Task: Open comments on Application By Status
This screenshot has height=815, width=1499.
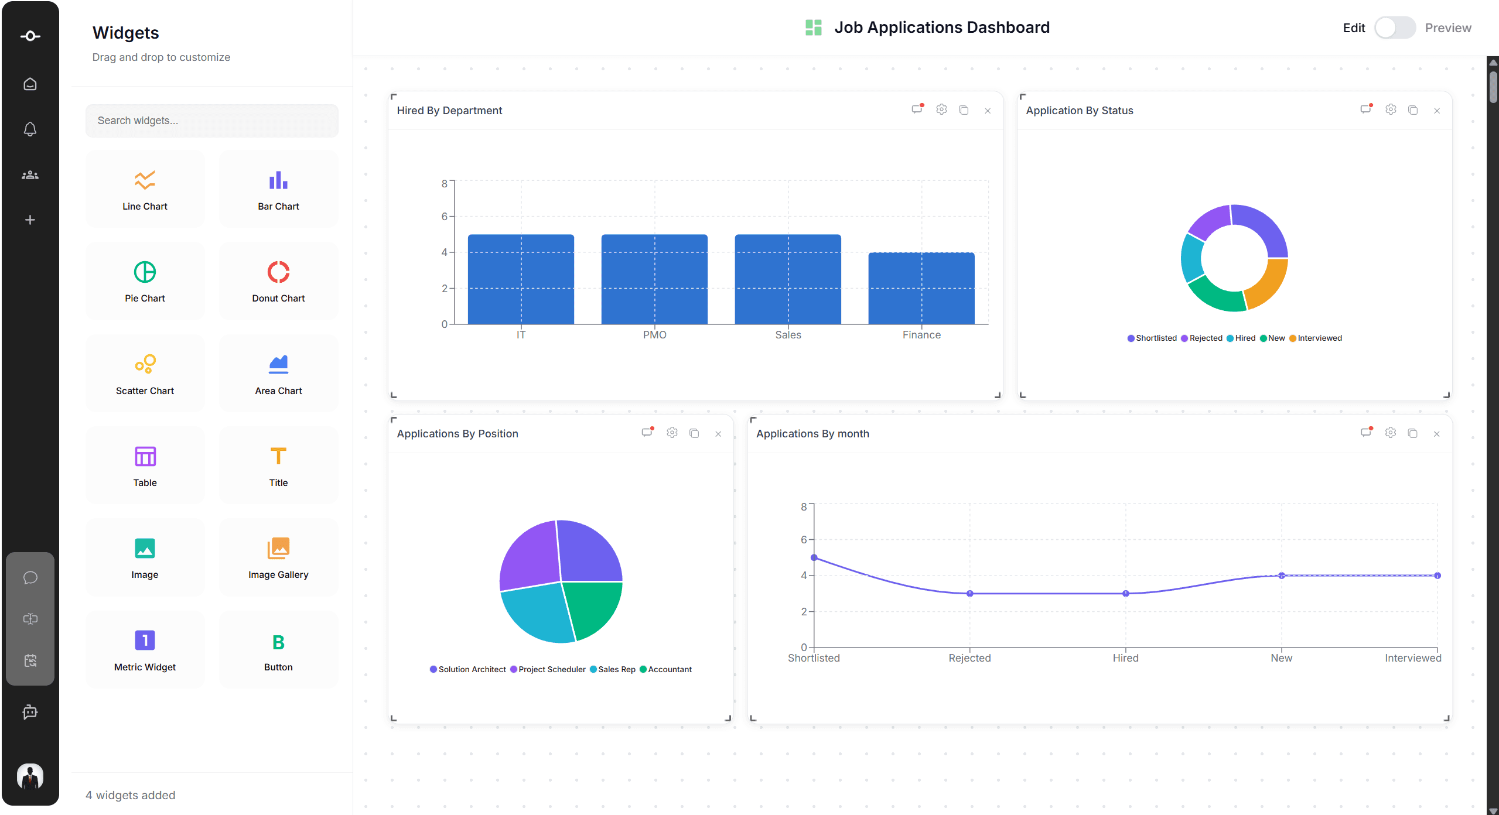Action: click(1366, 109)
